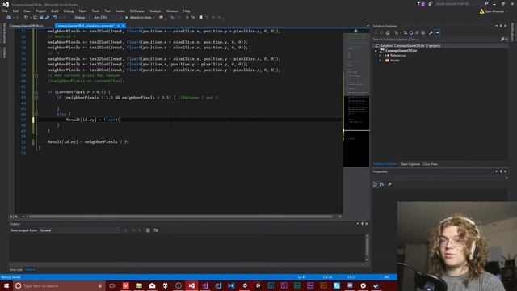Toggle Preview Selected Items in Solution Explorer

[x=437, y=32]
